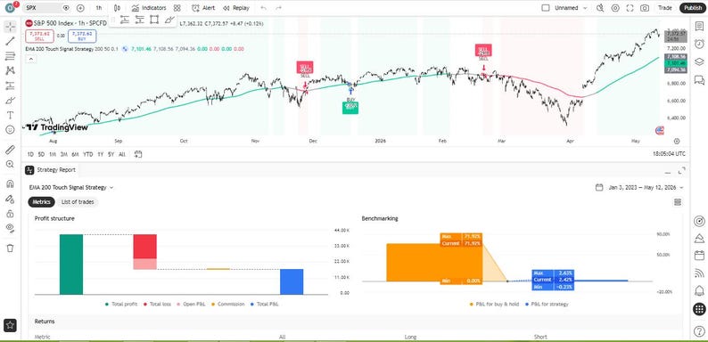The width and height of the screenshot is (708, 342).
Task: Open the patterns drawing tool
Action: point(10,70)
